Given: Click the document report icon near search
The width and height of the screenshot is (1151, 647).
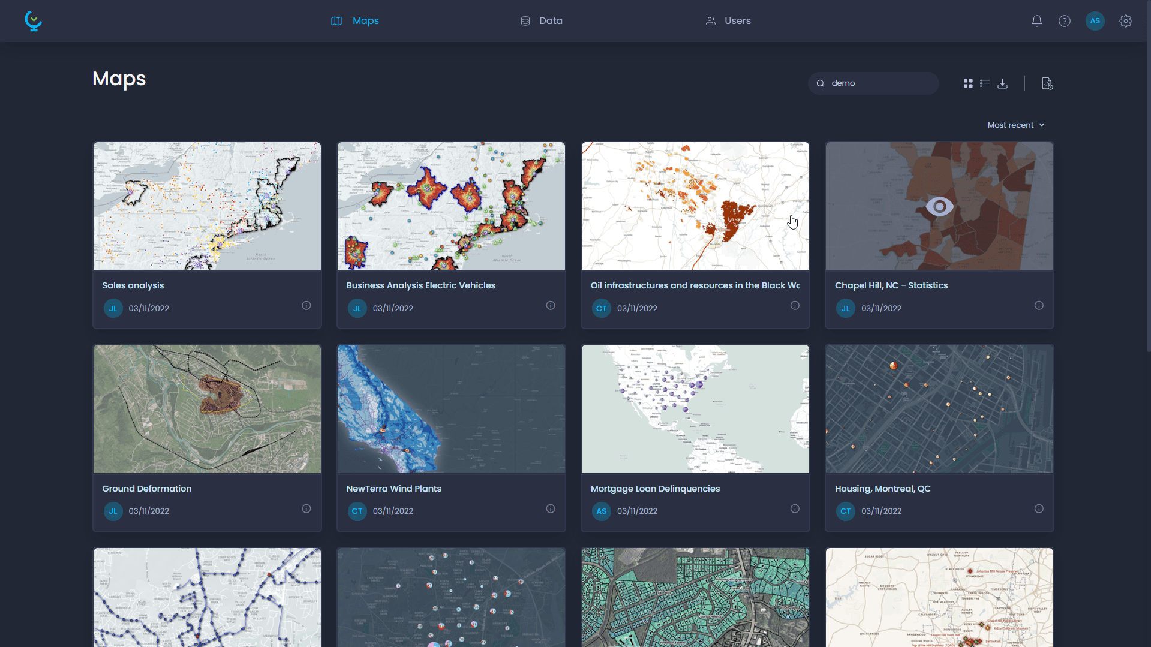Looking at the screenshot, I should click(1047, 83).
